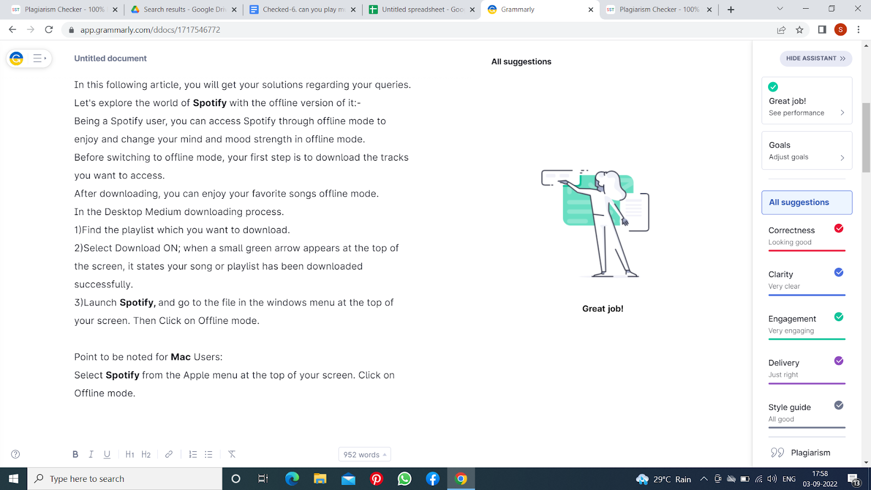Click the Great job! illustration
This screenshot has width=871, height=490.
click(x=596, y=223)
